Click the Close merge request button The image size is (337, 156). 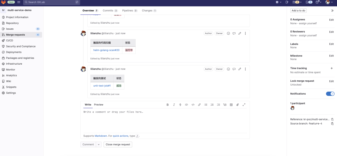118,144
